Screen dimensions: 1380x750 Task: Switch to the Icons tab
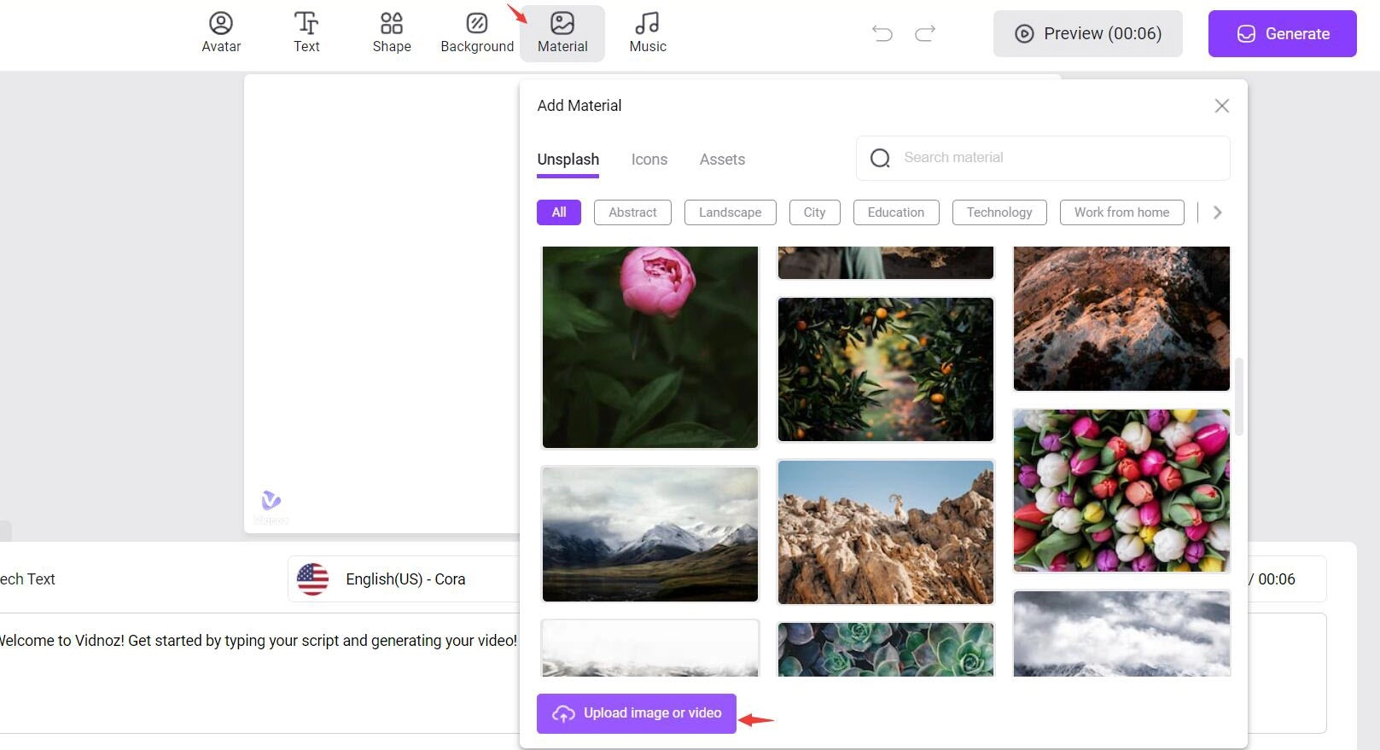pos(649,160)
